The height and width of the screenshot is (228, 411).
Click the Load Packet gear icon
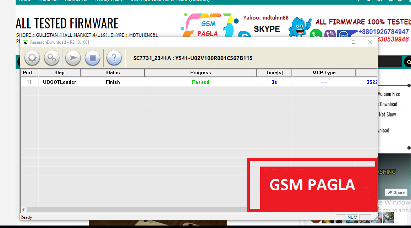[32, 58]
